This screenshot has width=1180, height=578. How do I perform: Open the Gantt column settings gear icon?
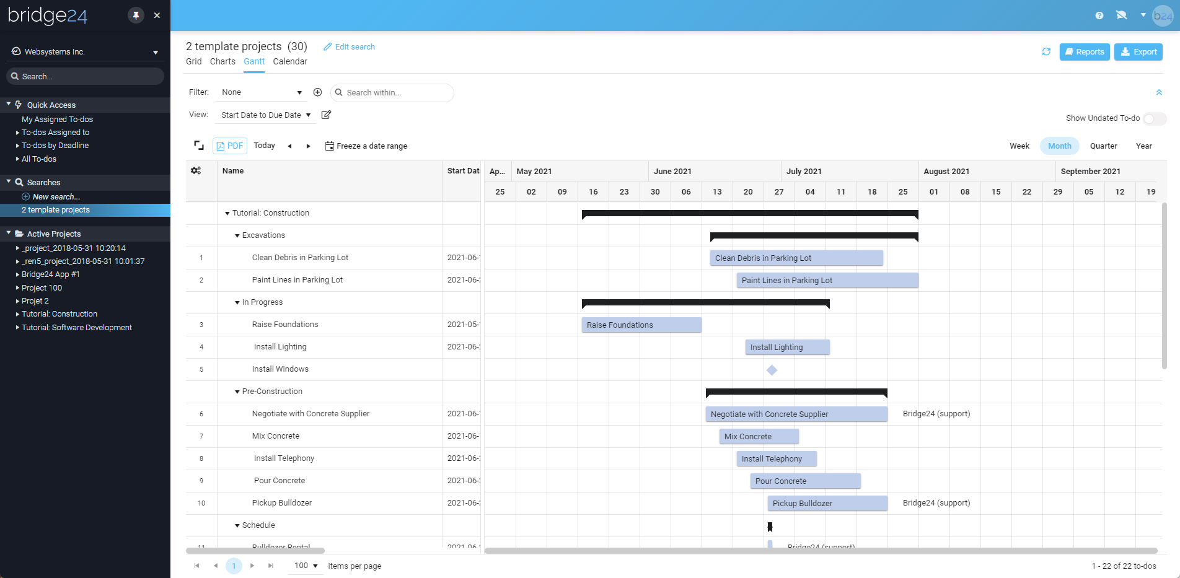(196, 170)
